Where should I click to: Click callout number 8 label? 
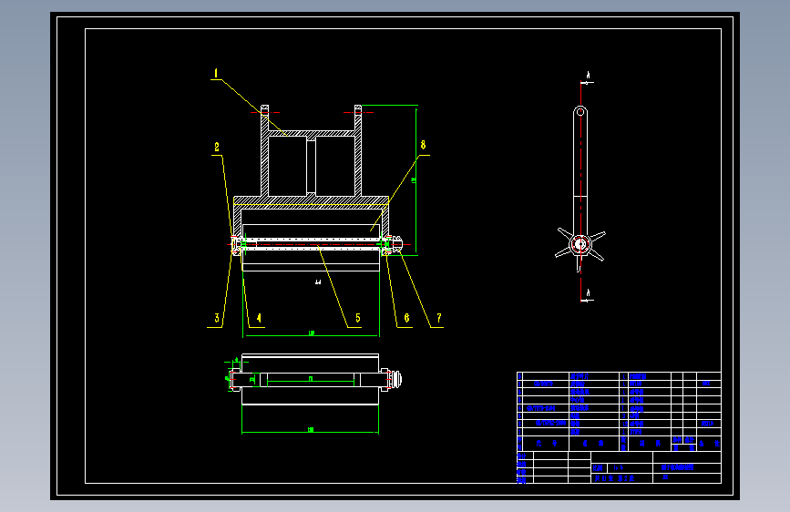(x=423, y=145)
